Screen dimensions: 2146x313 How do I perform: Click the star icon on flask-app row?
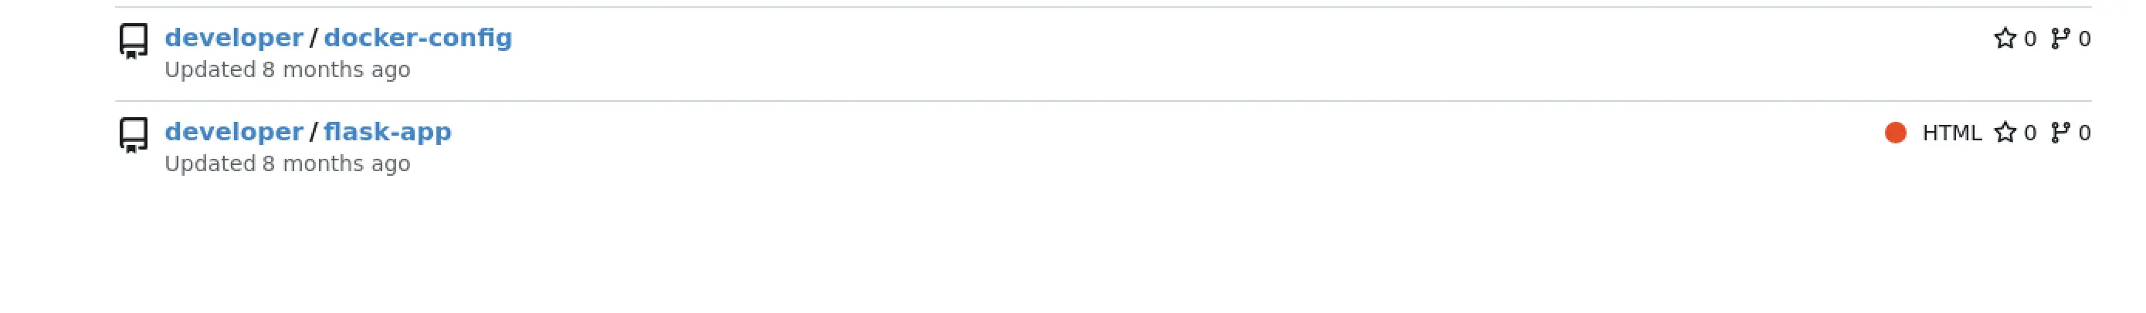click(2005, 133)
